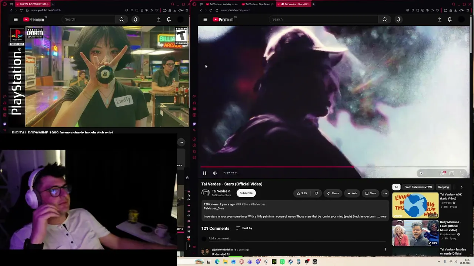Open Twitch in right window sidebar
The width and height of the screenshot is (474, 266).
pos(194,124)
